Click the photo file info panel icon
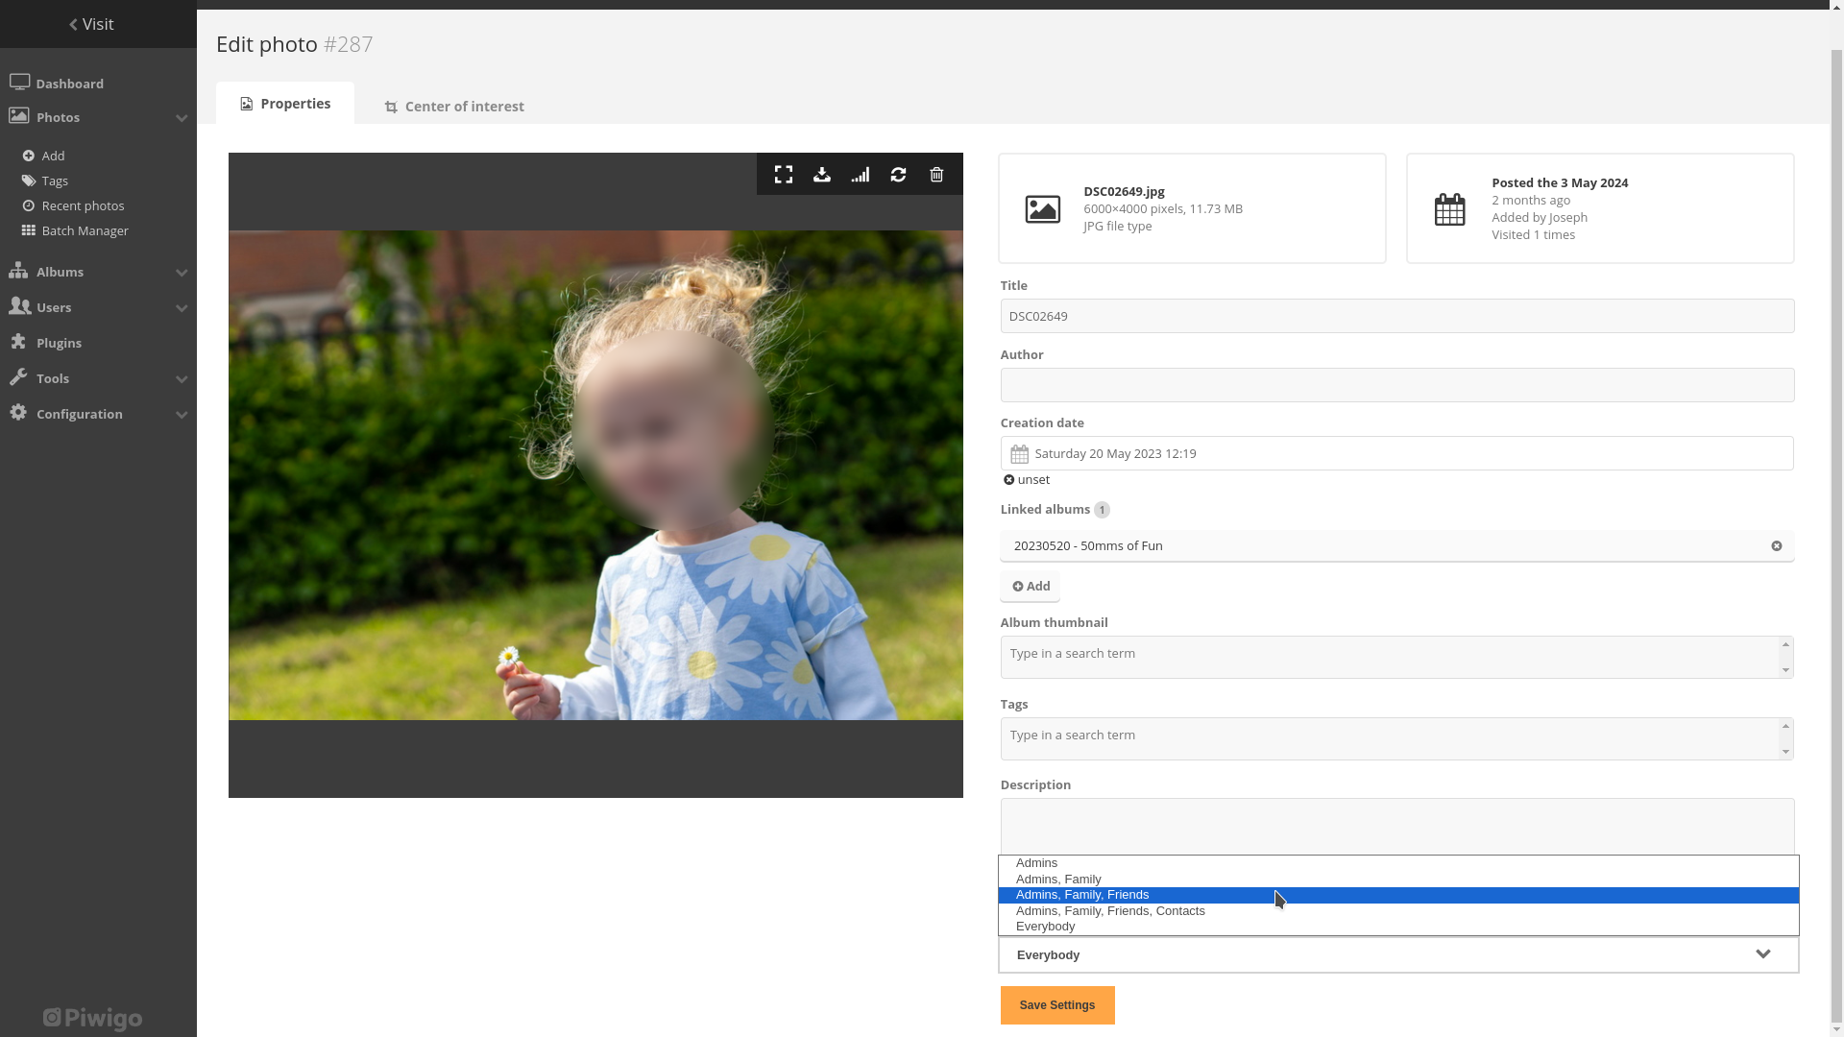Screen dimensions: 1844x1037 coord(1042,207)
